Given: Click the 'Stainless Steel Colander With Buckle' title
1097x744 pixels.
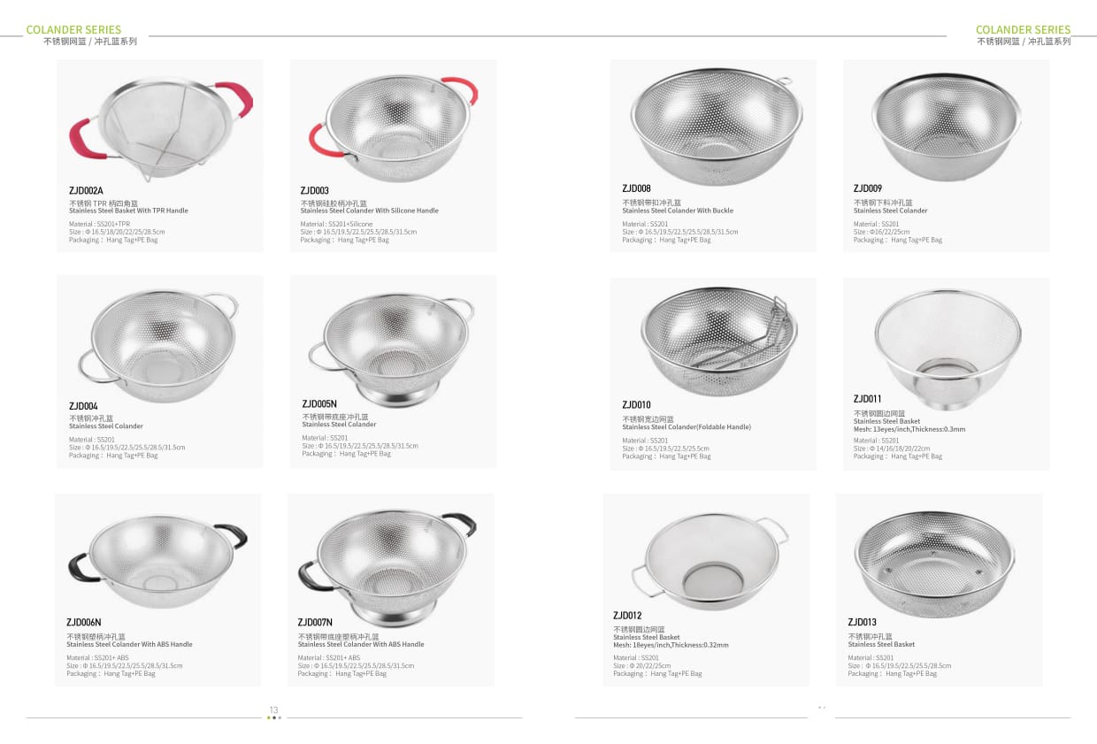Looking at the screenshot, I should [x=678, y=211].
